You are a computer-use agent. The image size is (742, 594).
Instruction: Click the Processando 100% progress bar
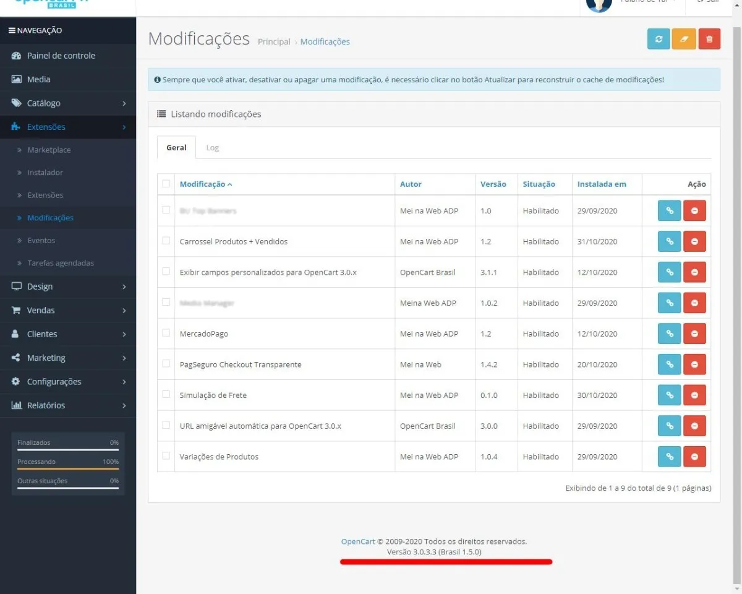68,469
